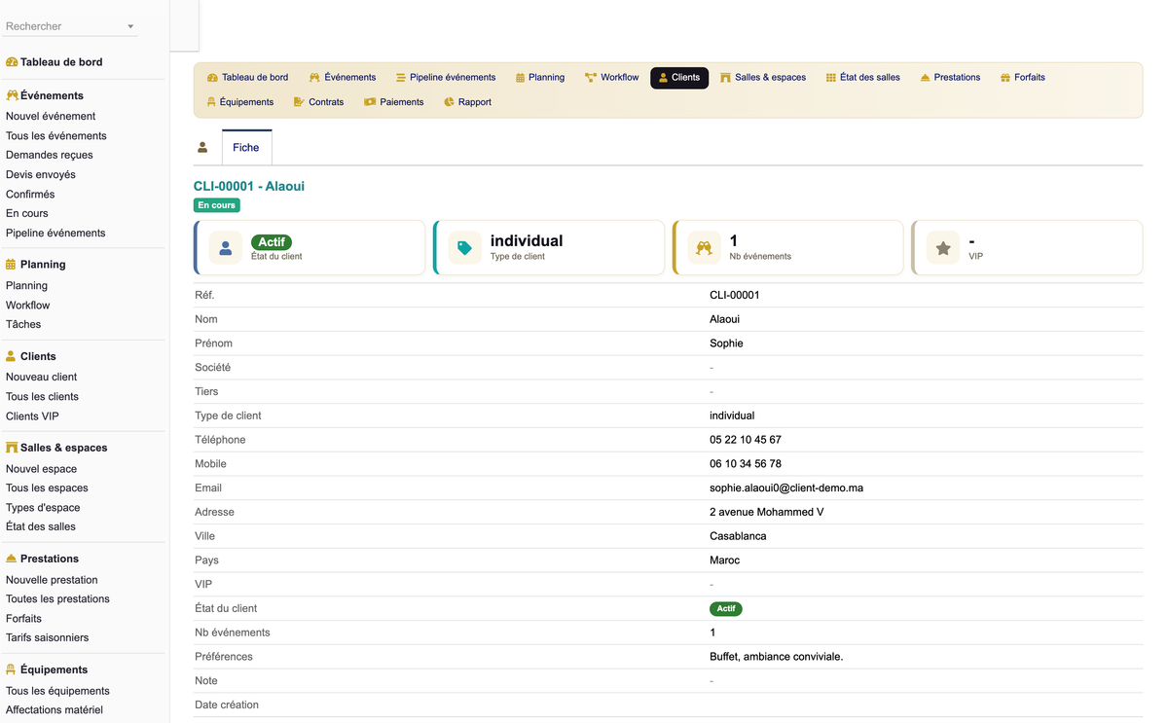The width and height of the screenshot is (1168, 723).
Task: Open Demandes reçues in the sidebar
Action: pos(50,155)
